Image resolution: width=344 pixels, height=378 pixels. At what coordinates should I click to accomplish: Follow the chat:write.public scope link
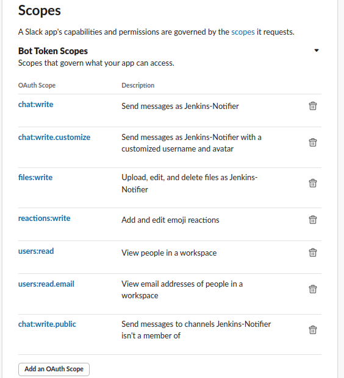pos(47,324)
